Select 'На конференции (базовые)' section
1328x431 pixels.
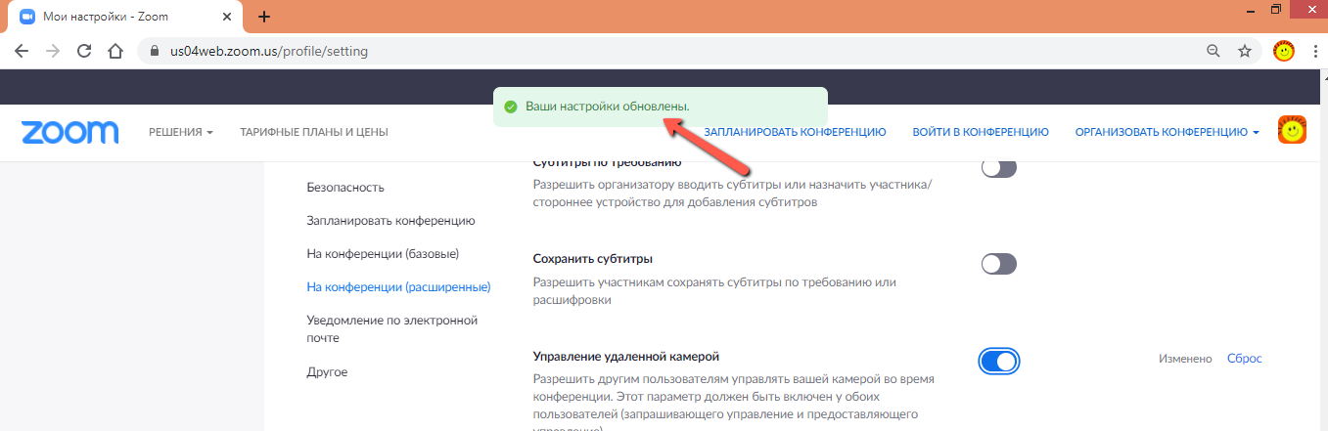point(383,253)
